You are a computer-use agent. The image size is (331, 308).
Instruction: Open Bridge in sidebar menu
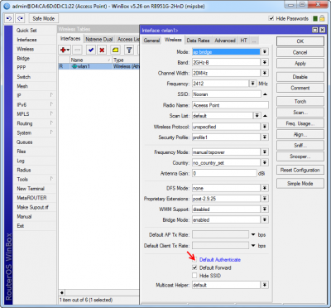click(x=23, y=59)
